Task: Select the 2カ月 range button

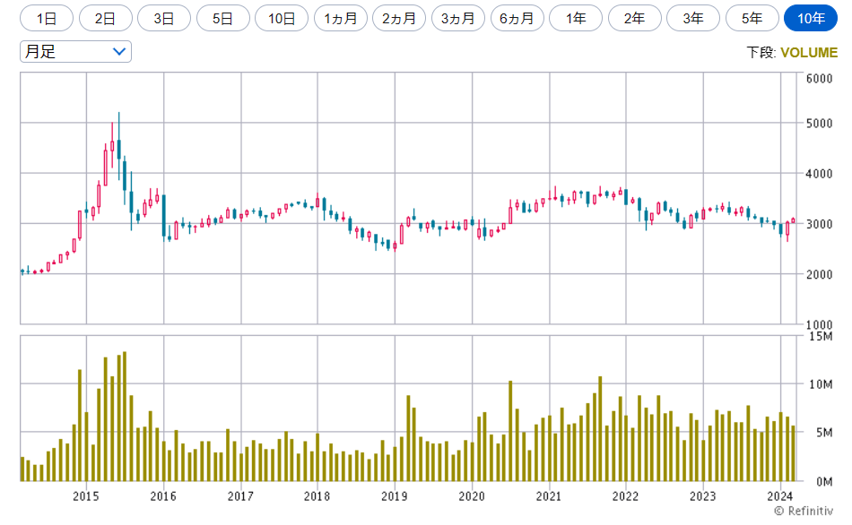Action: click(399, 18)
